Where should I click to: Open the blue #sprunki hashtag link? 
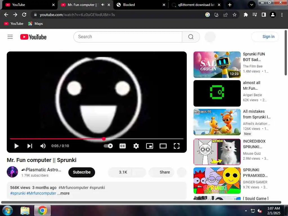[x=18, y=193]
